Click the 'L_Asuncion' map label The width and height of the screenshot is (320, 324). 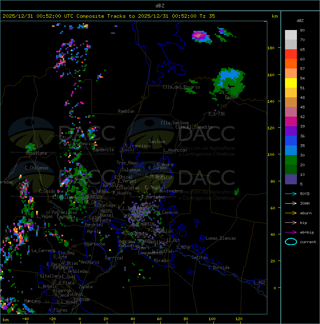(x=175, y=150)
